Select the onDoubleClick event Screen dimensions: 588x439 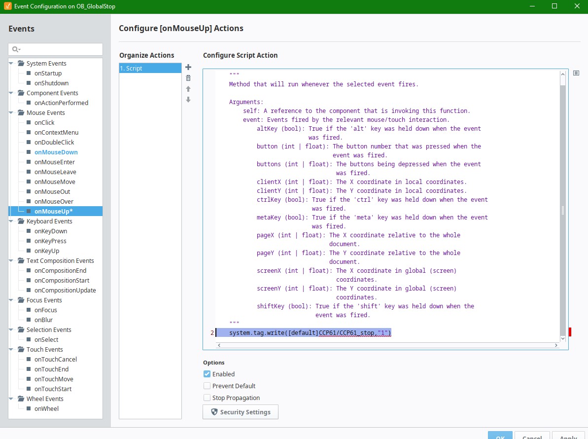pyautogui.click(x=54, y=142)
